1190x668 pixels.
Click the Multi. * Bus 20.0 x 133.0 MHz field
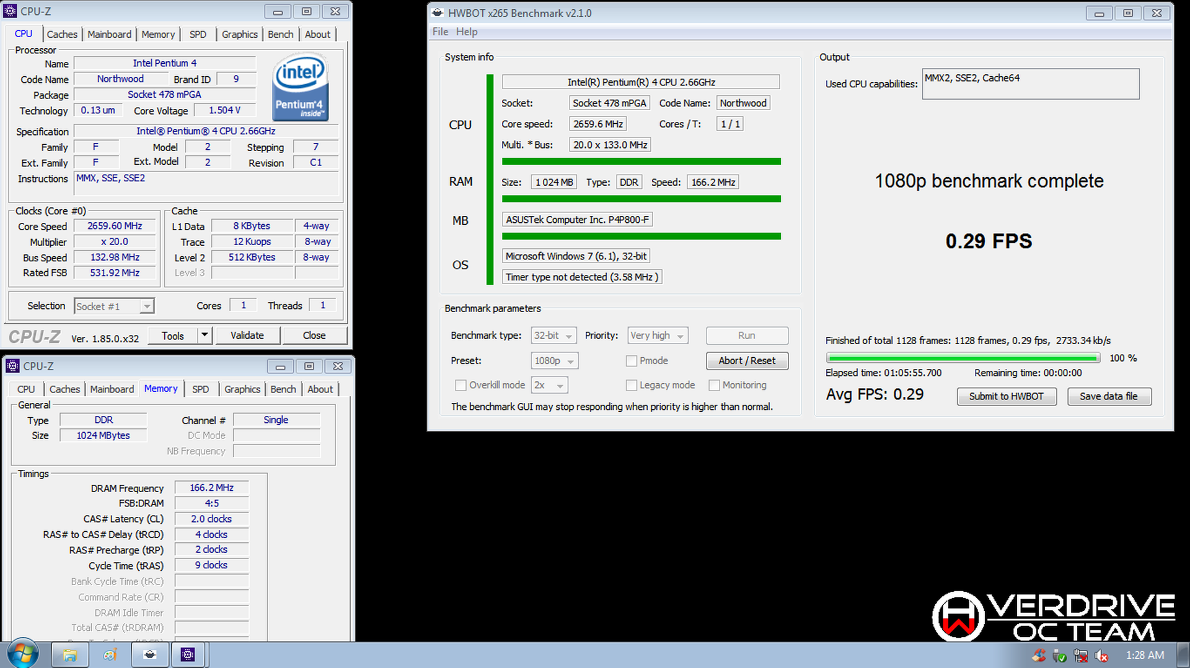(610, 145)
